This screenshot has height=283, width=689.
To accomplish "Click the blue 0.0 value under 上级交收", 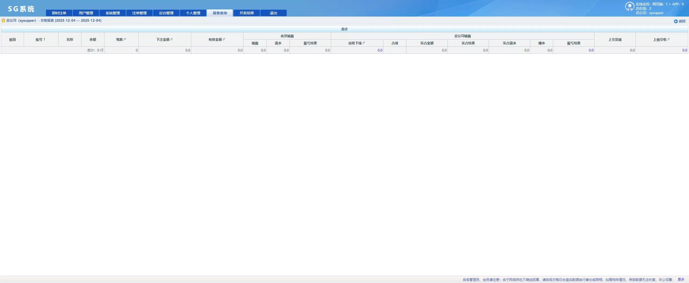I will pyautogui.click(x=684, y=50).
